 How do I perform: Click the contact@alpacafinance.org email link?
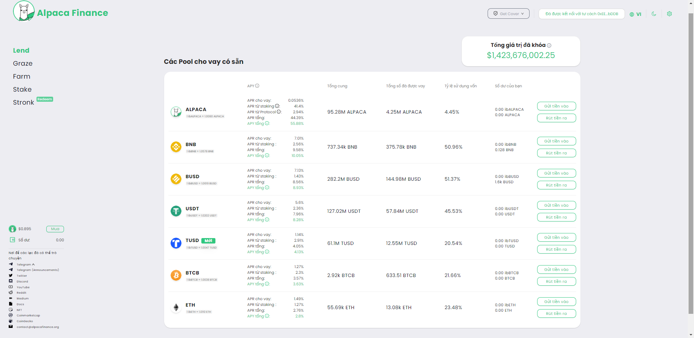38,327
